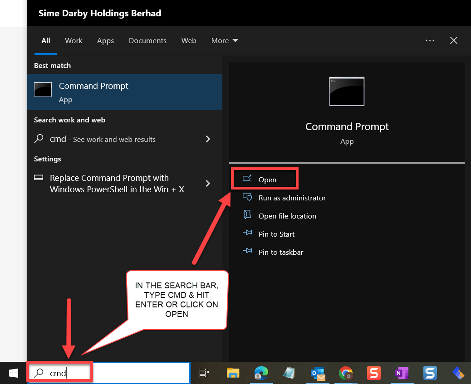Click the Windows Start button
Viewport: 471px width, 384px height.
point(13,373)
